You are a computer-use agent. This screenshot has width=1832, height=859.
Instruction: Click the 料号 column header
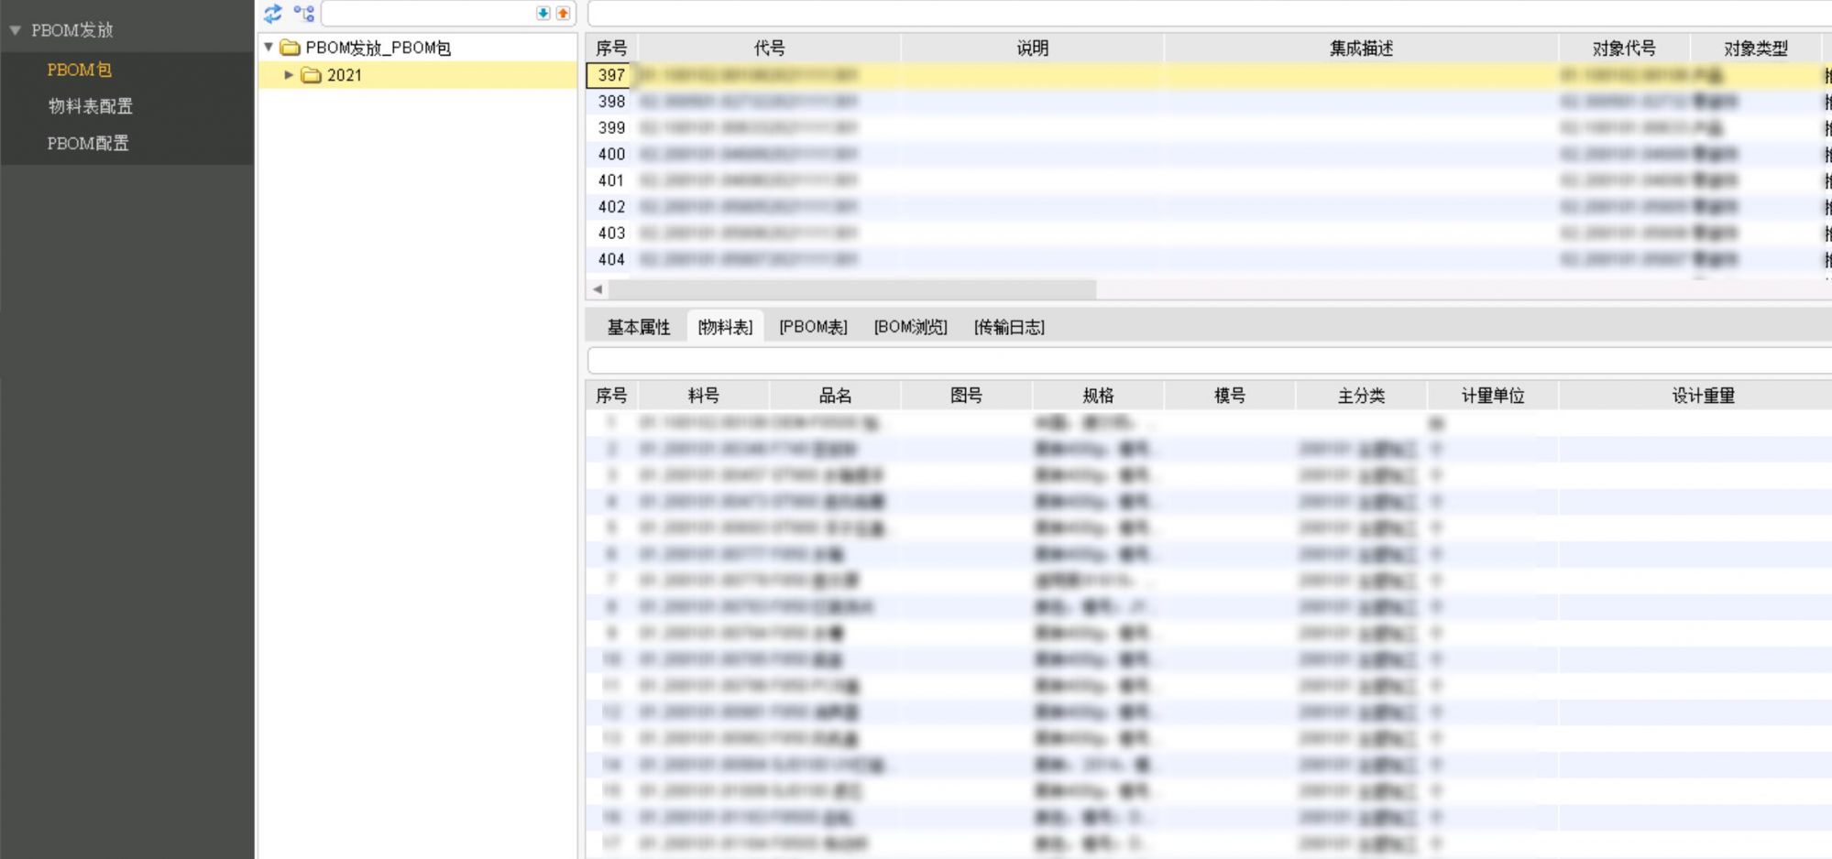point(703,396)
